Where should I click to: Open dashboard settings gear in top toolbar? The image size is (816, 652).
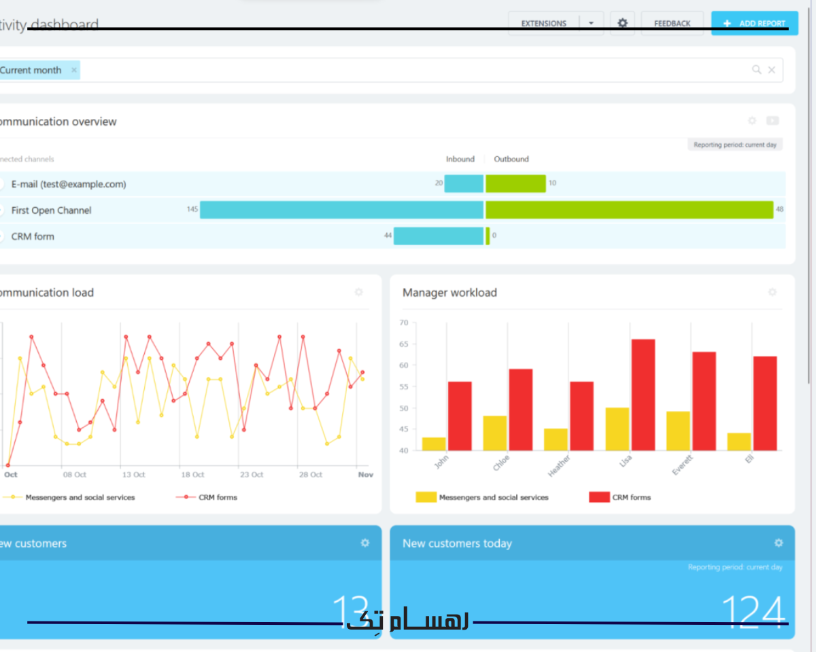(622, 23)
